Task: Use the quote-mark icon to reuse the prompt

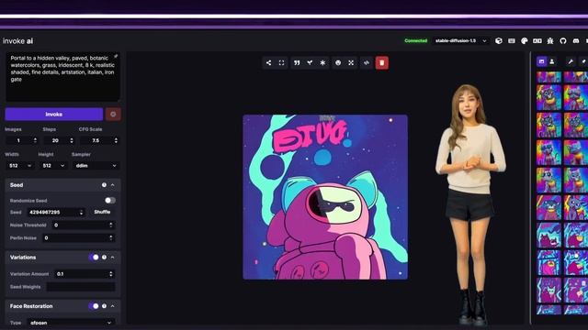Action: point(297,63)
